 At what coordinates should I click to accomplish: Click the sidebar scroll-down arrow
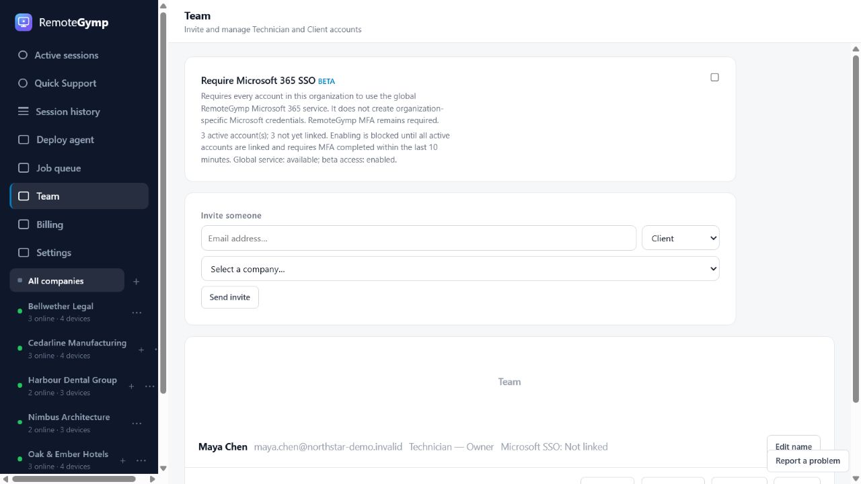(x=163, y=469)
